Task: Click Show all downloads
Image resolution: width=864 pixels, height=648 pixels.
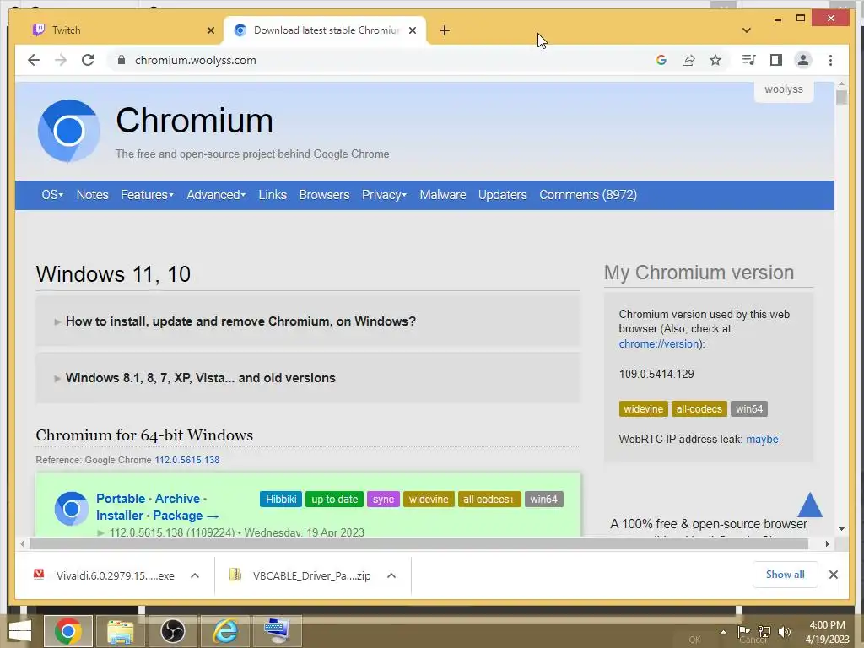Action: click(785, 575)
